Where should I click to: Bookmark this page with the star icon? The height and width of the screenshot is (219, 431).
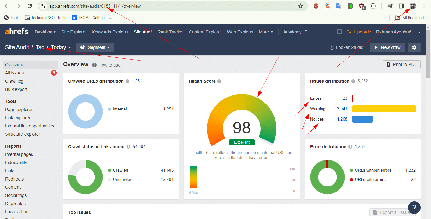(x=300, y=6)
